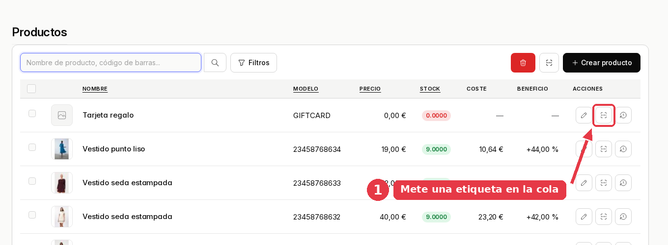Add label for model 23458768633 to queue
The height and width of the screenshot is (245, 668).
(604, 183)
